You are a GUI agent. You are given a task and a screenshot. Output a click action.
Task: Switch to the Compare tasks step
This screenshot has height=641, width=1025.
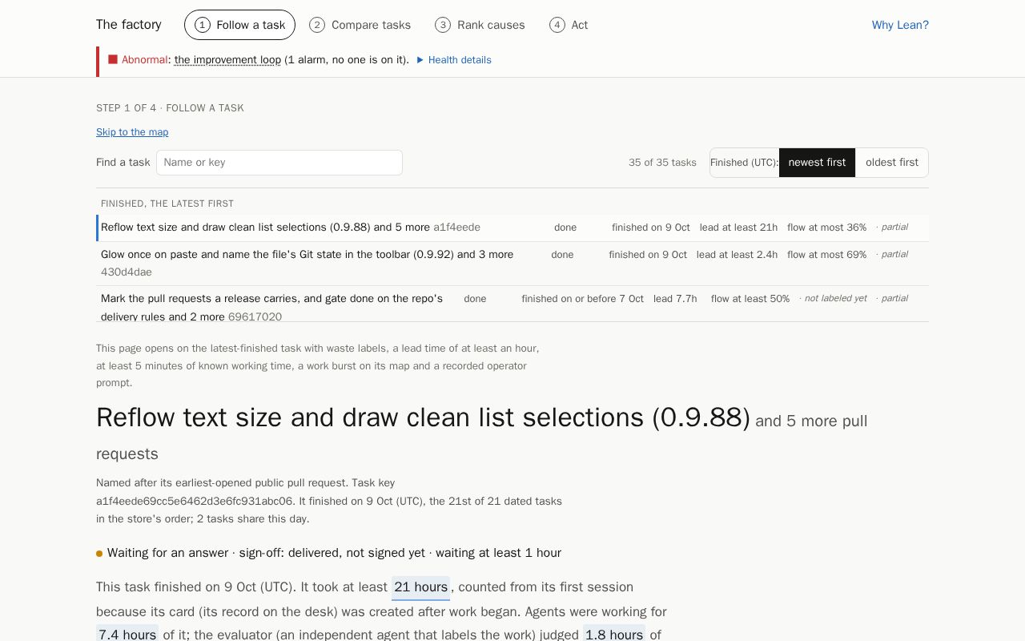pyautogui.click(x=360, y=25)
